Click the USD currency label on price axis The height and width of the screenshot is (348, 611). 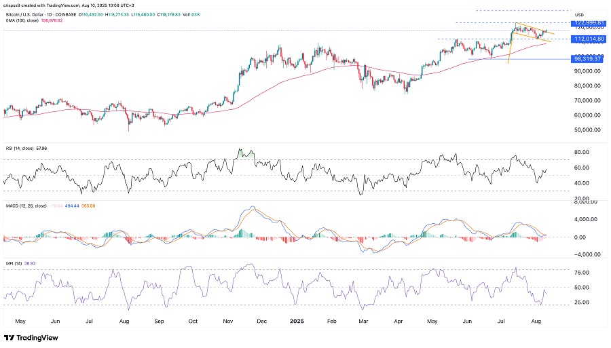579,14
